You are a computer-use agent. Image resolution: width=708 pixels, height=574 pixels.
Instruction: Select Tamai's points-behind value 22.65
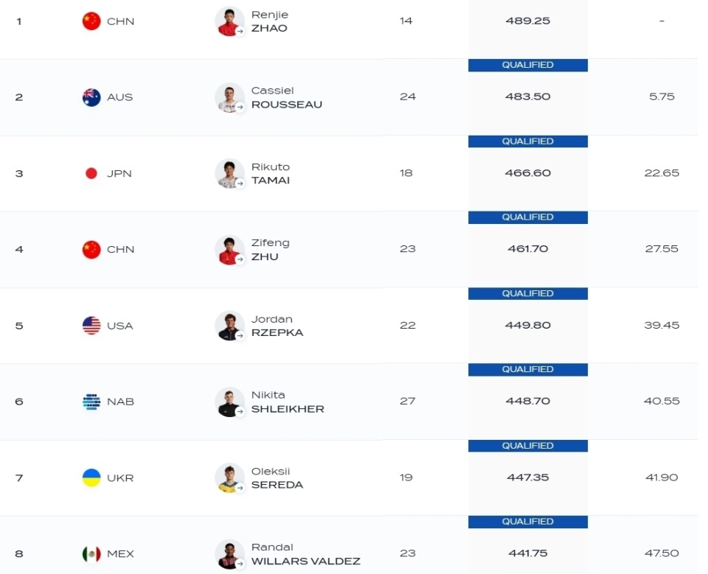click(662, 173)
